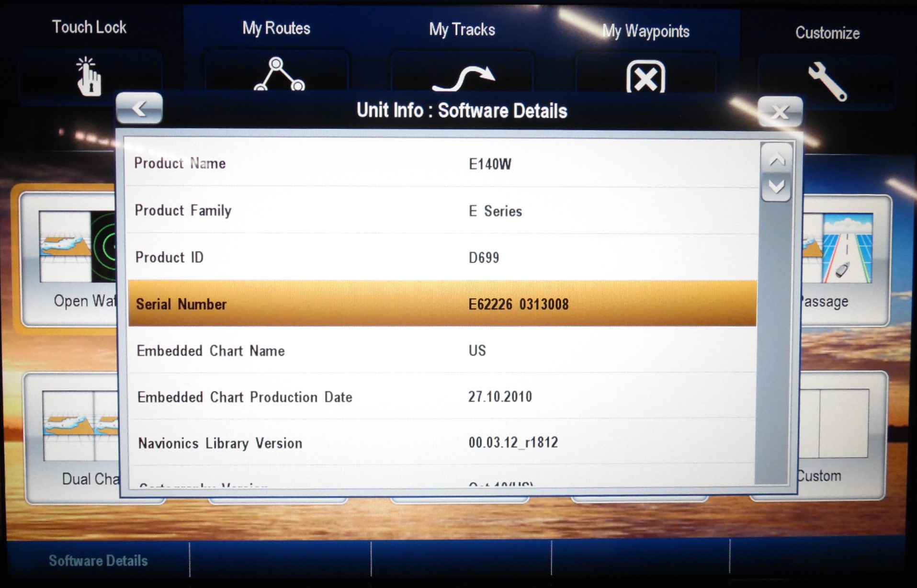Image resolution: width=917 pixels, height=588 pixels.
Task: Tap the My Routes label
Action: click(x=276, y=28)
